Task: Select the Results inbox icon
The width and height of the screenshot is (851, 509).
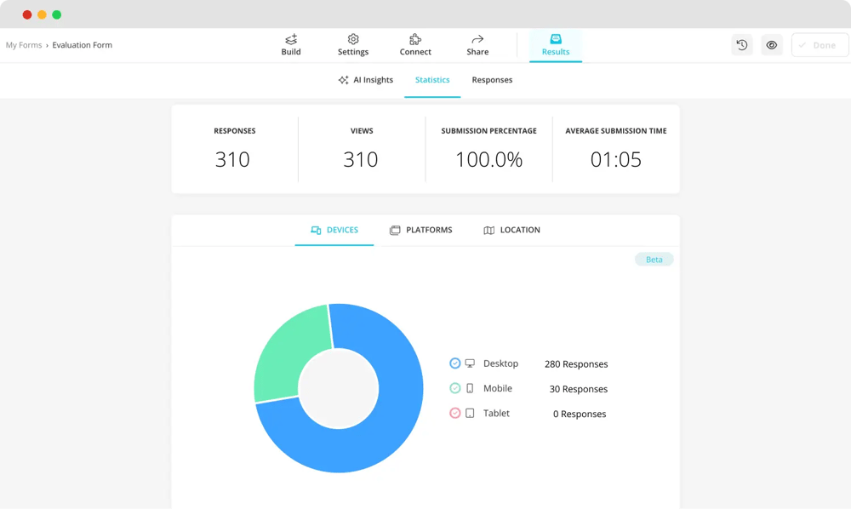Action: pyautogui.click(x=556, y=39)
